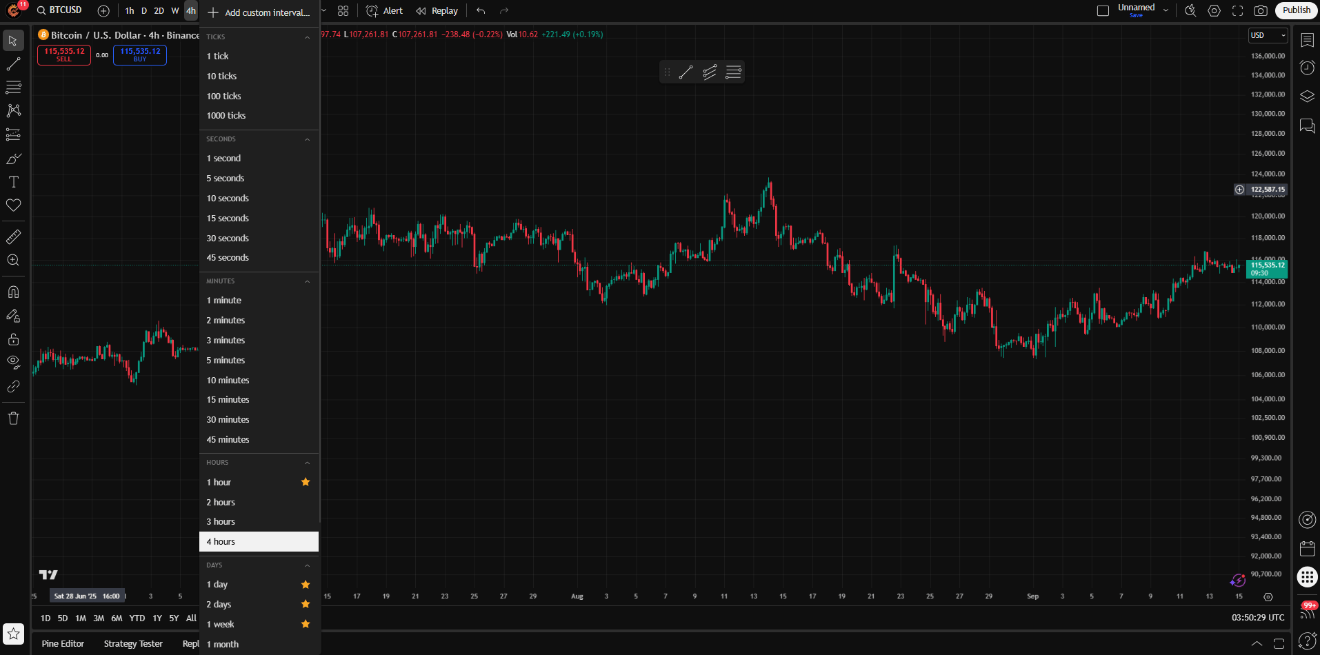
Task: Open the favorites toolbar star button
Action: tap(13, 634)
